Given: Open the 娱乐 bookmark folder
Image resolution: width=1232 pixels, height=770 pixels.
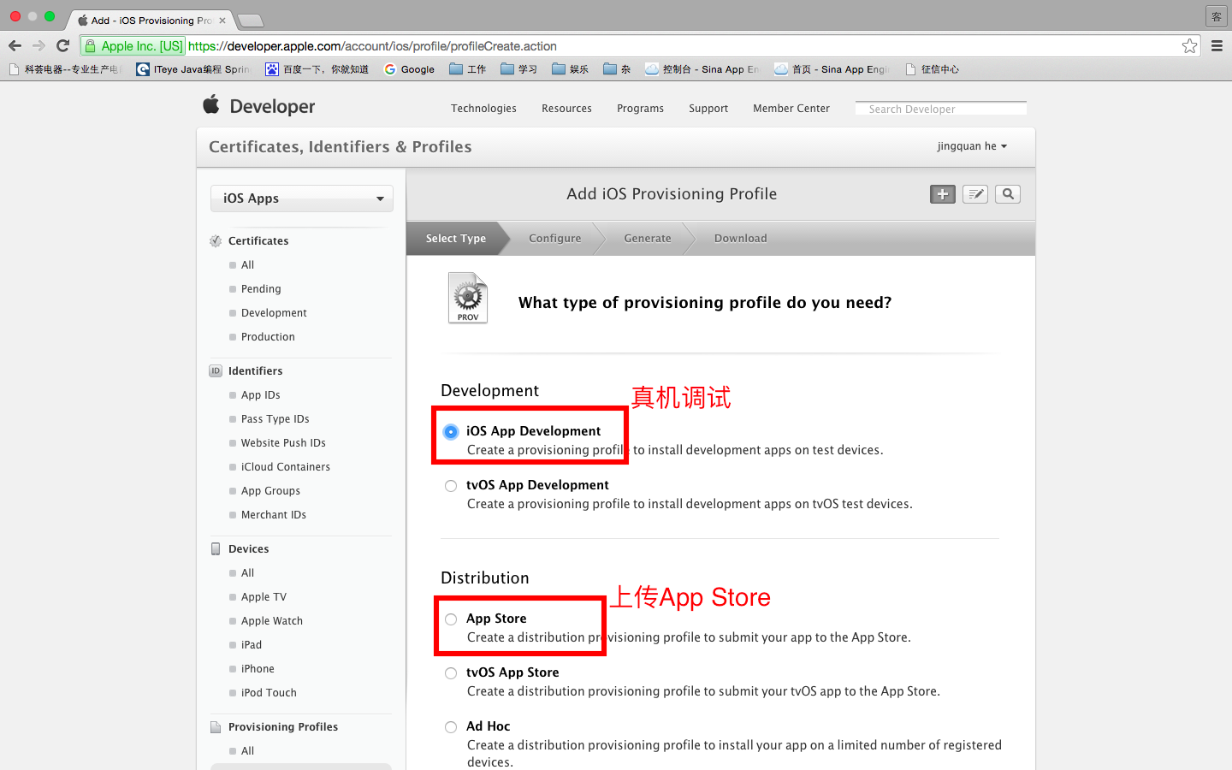Looking at the screenshot, I should (x=570, y=69).
